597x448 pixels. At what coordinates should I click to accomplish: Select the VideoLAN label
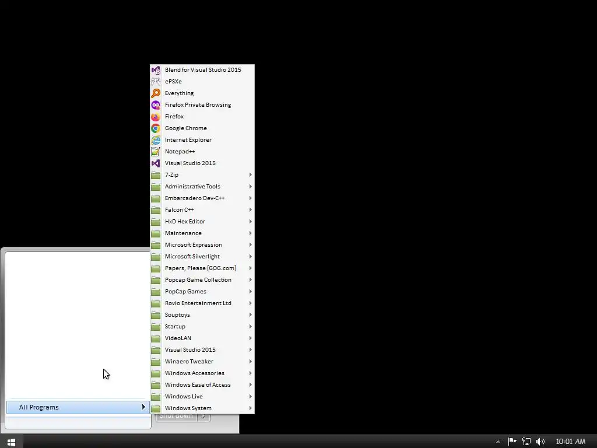(x=178, y=338)
